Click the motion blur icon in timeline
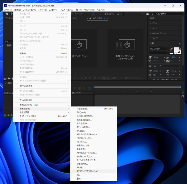 point(84,88)
